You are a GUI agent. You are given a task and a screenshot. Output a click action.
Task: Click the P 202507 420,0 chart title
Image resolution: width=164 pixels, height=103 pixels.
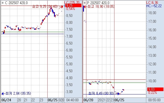click(98, 3)
